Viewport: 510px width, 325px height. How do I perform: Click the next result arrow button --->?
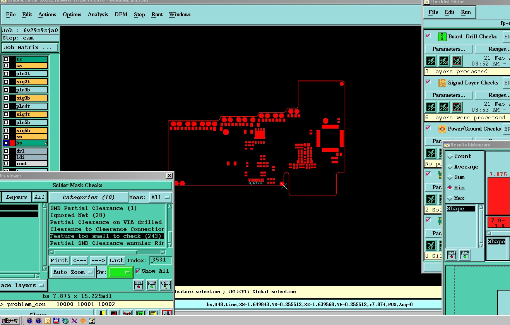pos(98,261)
